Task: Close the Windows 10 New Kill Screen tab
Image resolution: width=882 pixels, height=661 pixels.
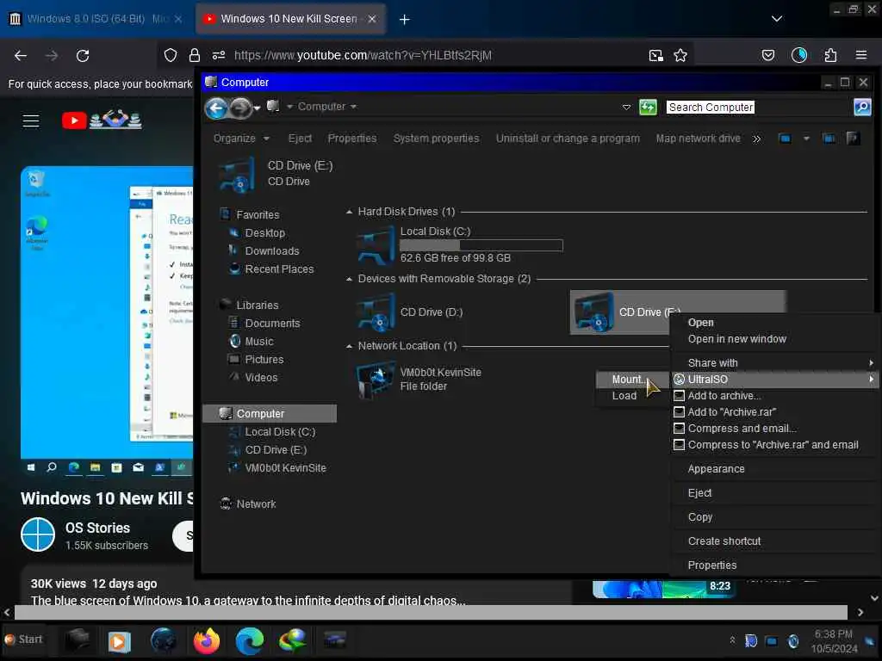Action: [x=372, y=19]
